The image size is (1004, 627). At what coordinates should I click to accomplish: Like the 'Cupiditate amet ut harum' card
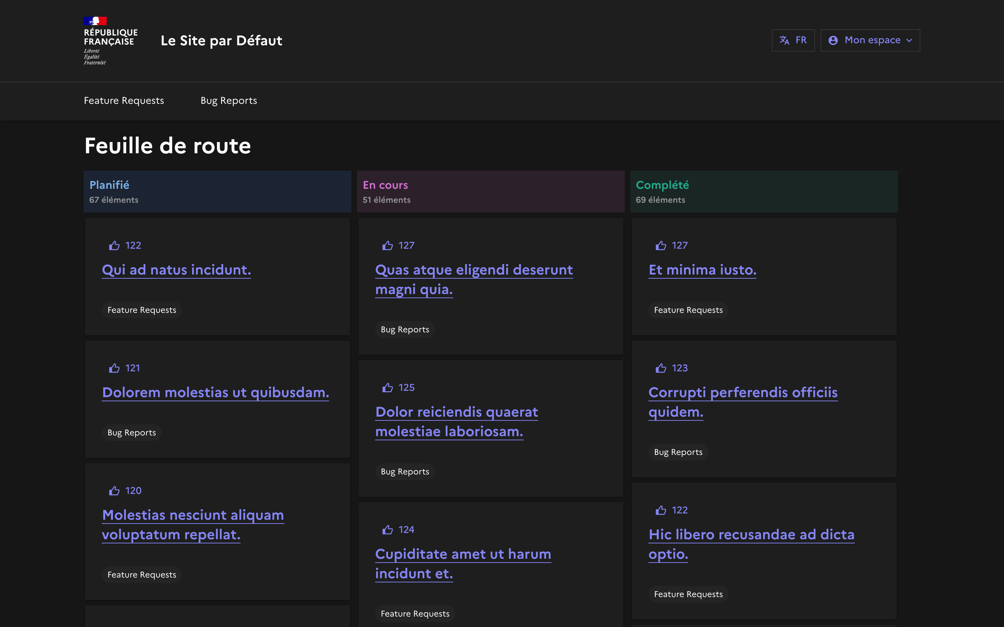point(388,530)
